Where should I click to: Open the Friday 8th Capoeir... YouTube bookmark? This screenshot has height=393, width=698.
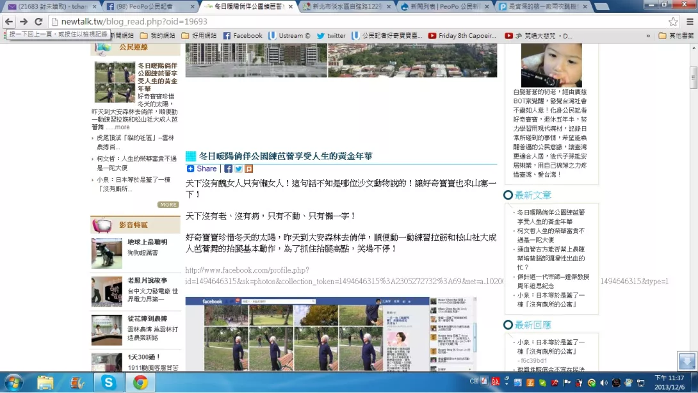(462, 36)
